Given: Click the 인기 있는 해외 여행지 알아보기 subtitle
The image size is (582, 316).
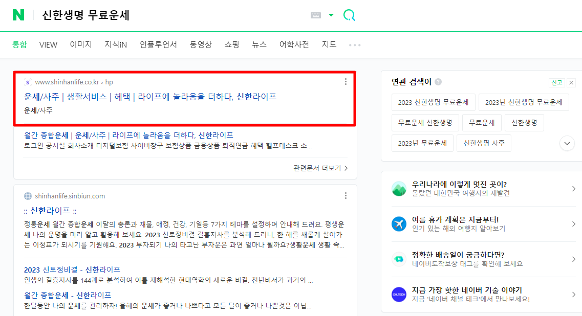Looking at the screenshot, I should tap(459, 229).
